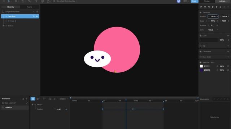Open the timeline duration dropdown
The width and height of the screenshot is (231, 129).
64,99
